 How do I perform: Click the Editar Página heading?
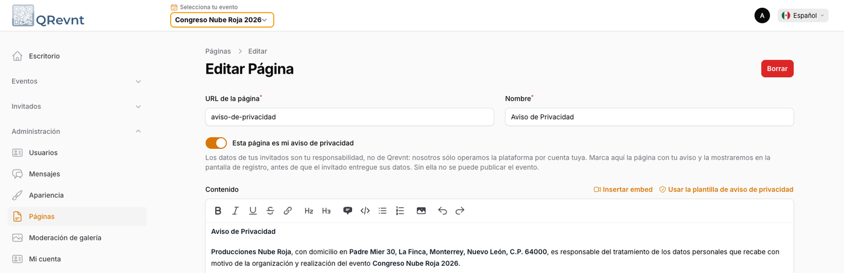[x=250, y=69]
